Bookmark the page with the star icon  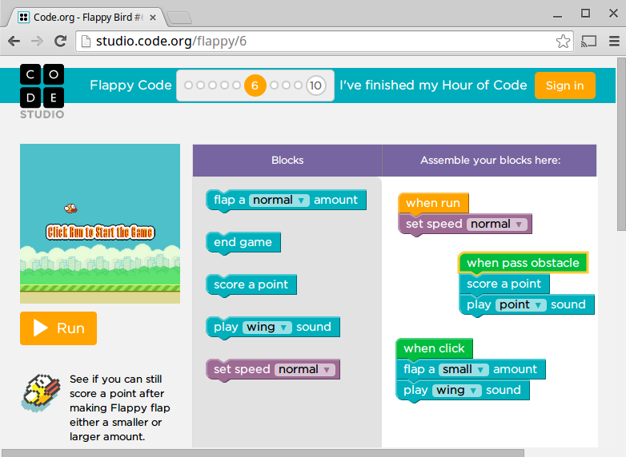(563, 41)
